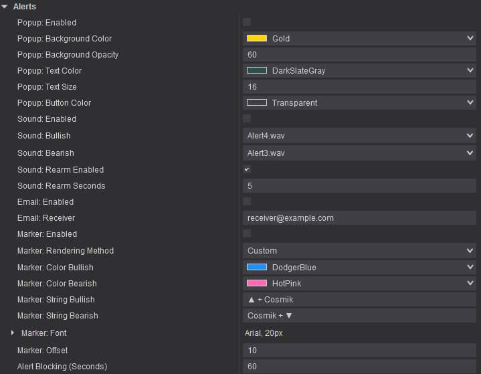Select the Email: Enabled label
The height and width of the screenshot is (374, 481).
[45, 202]
